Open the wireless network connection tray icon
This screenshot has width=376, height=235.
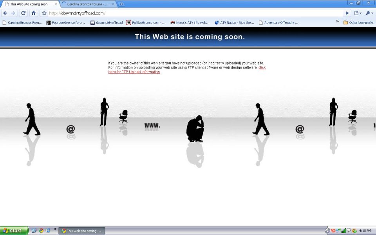pos(338,231)
